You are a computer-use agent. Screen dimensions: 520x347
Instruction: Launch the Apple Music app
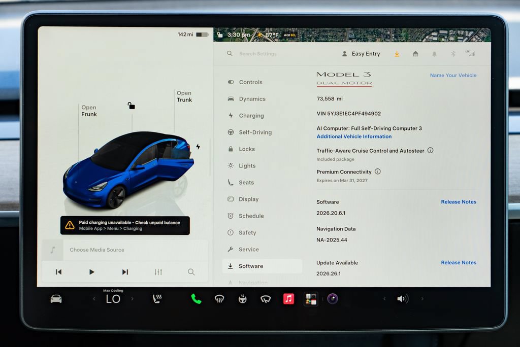(288, 299)
